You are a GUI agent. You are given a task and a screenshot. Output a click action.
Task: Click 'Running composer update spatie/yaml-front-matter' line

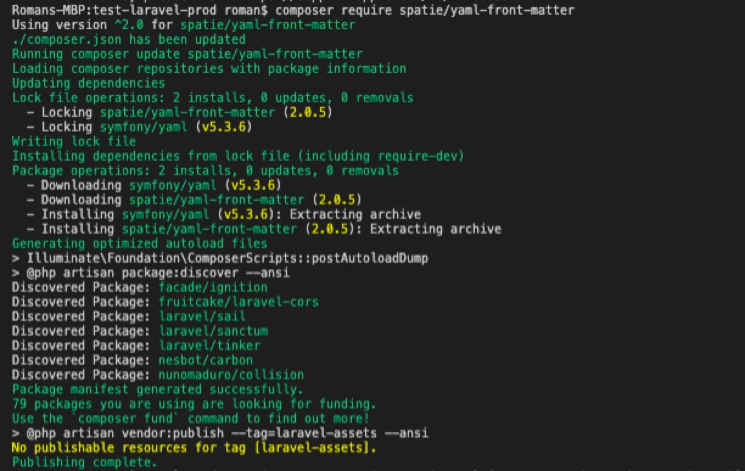point(187,54)
